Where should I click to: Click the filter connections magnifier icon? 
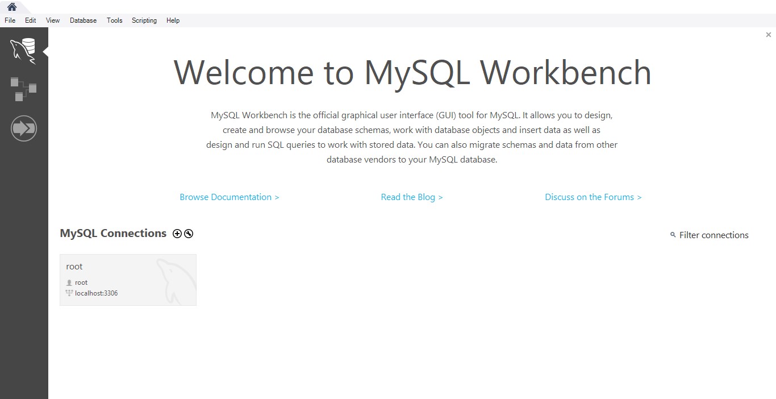[673, 235]
